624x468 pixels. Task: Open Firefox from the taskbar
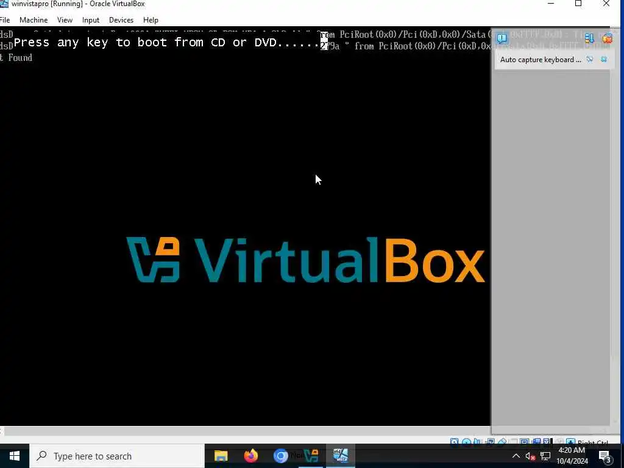pos(250,456)
